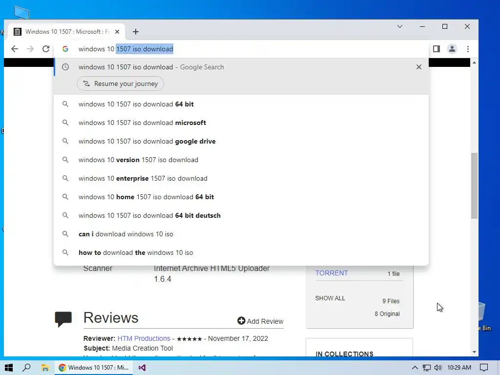Click the Google icon in address bar
Viewport: 500px width, 375px height.
point(65,49)
